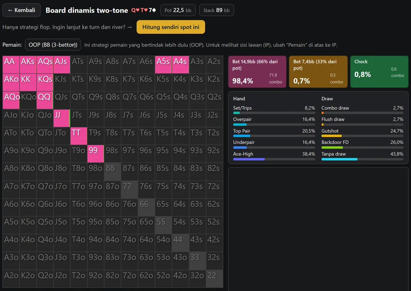Select the 54s hand cell

180,225
